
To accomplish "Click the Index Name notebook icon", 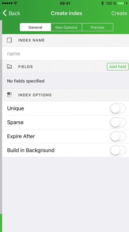I will point(10,40).
